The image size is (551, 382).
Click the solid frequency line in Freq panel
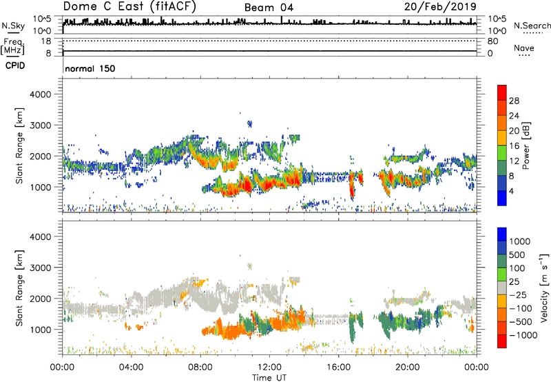pos(269,51)
